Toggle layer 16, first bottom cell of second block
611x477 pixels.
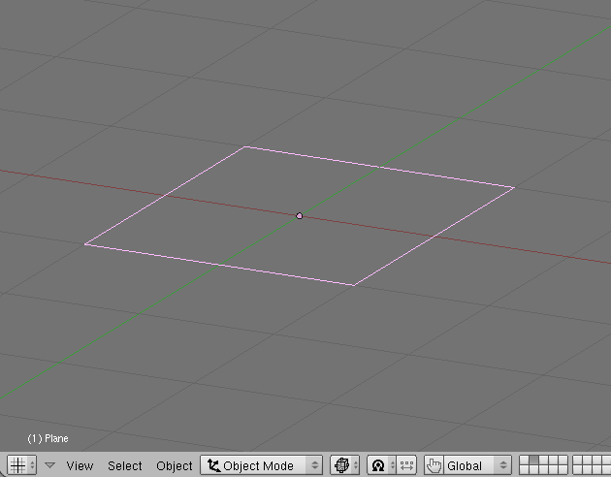point(577,469)
